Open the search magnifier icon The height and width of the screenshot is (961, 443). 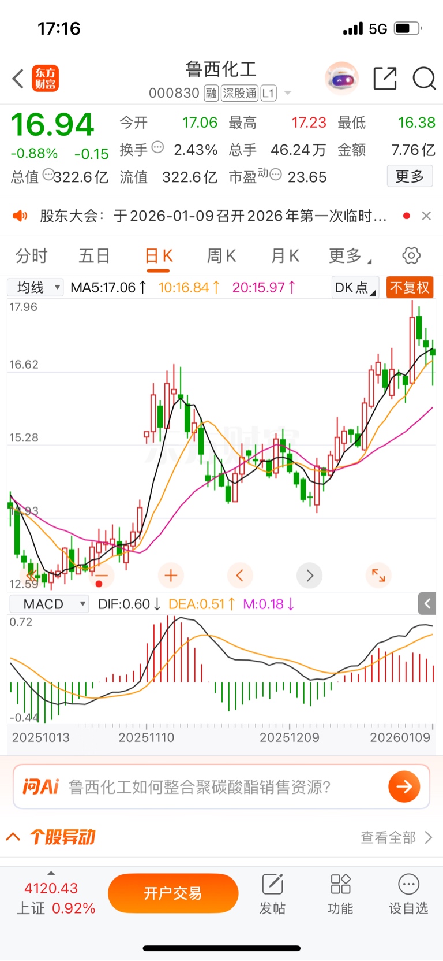tap(424, 79)
